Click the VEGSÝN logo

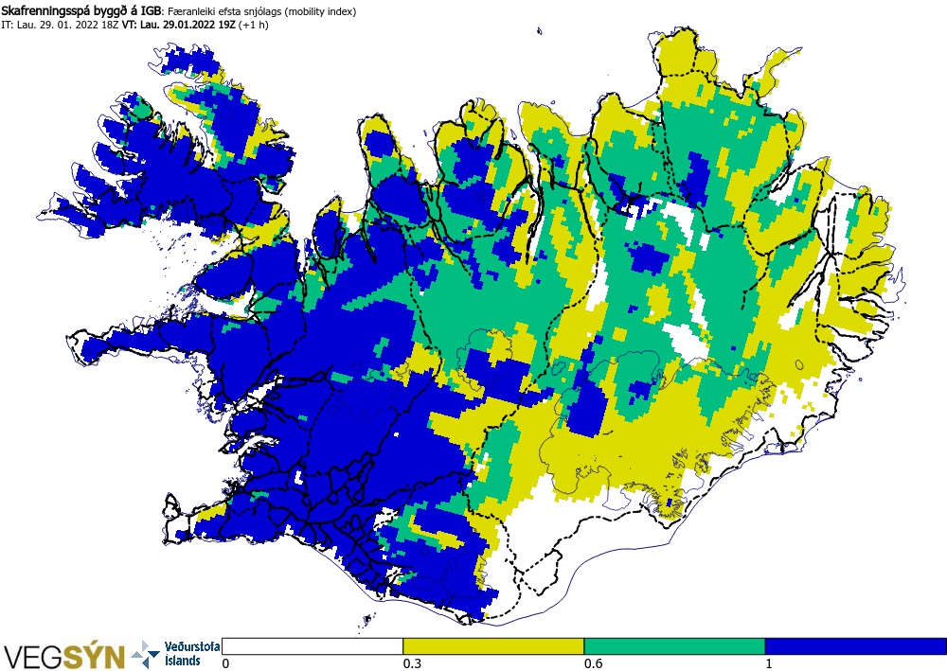tap(64, 657)
